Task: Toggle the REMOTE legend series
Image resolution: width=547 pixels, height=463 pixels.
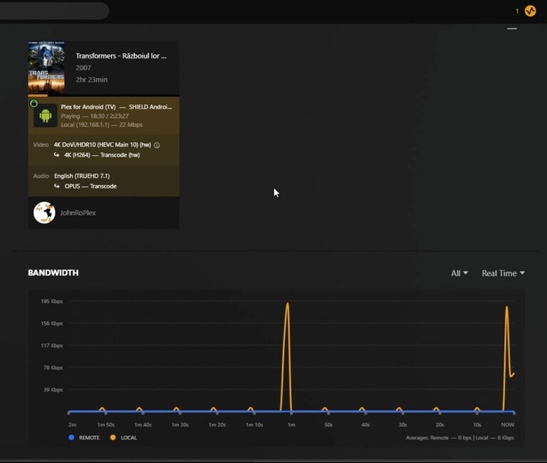Action: [x=84, y=437]
